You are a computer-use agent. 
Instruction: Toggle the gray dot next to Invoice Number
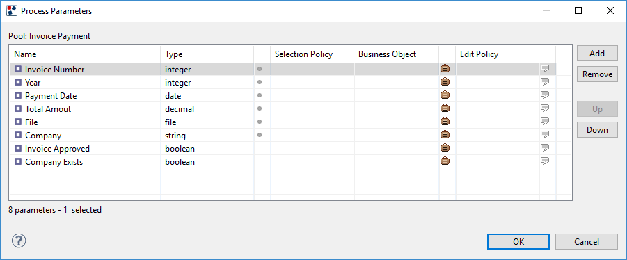260,69
